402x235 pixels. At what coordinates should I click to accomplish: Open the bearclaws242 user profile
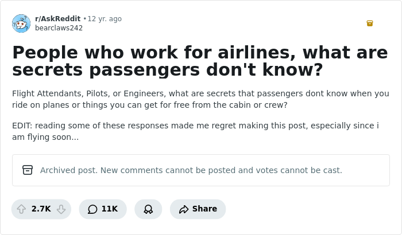click(59, 28)
